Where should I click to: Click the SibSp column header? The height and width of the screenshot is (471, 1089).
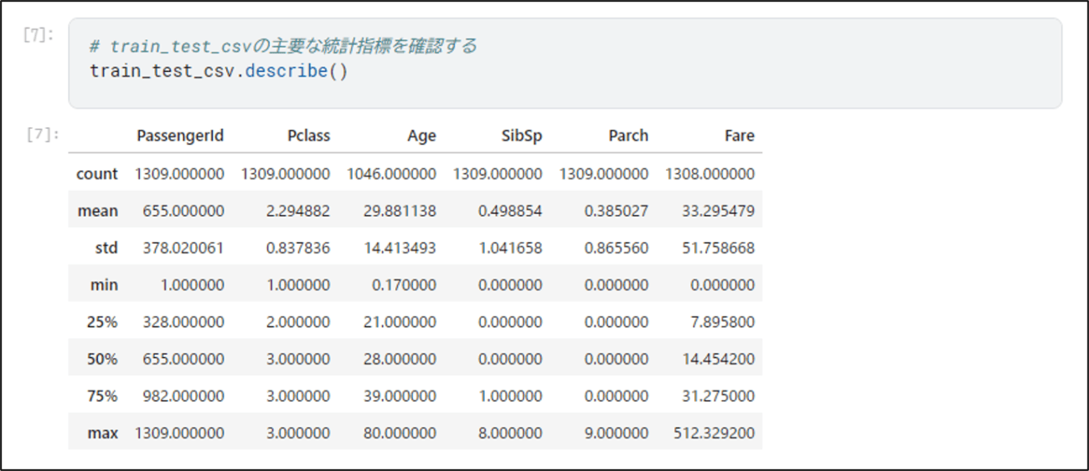(x=523, y=136)
